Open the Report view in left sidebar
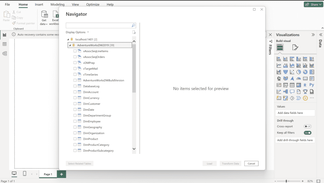Viewport: 324px width, 183px height. 4,35
